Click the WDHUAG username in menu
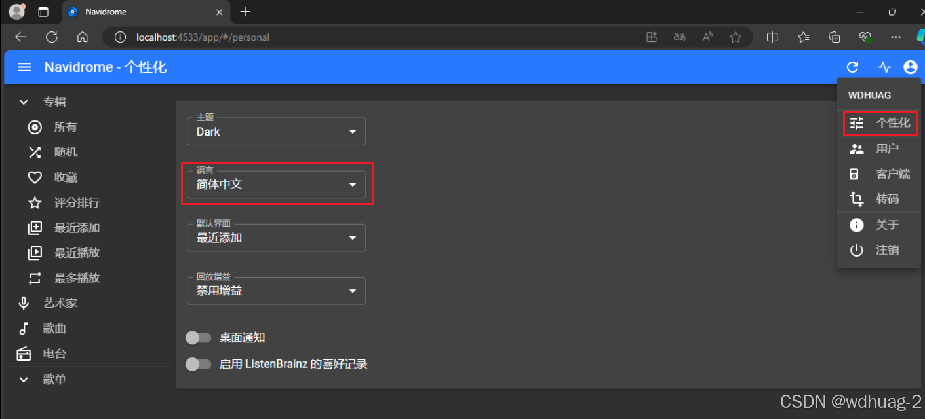Screen dimensions: 925x419 pos(869,95)
